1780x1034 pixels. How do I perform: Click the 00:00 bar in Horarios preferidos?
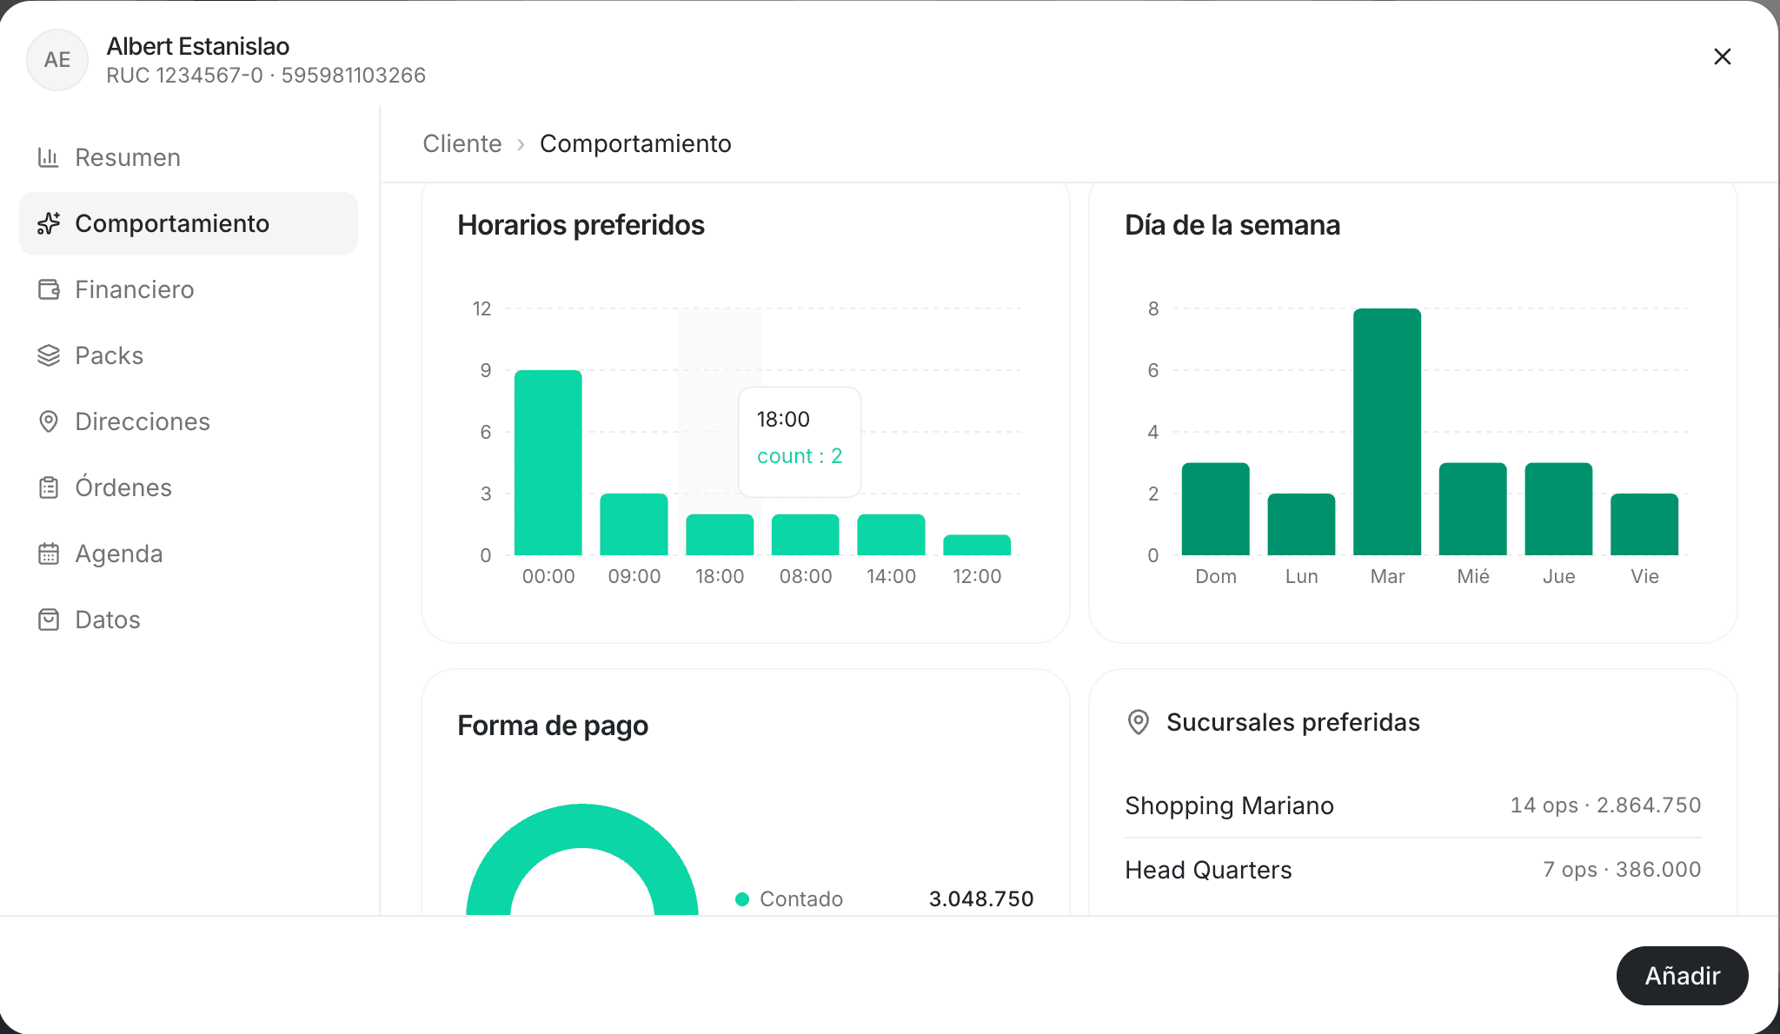[x=548, y=462]
